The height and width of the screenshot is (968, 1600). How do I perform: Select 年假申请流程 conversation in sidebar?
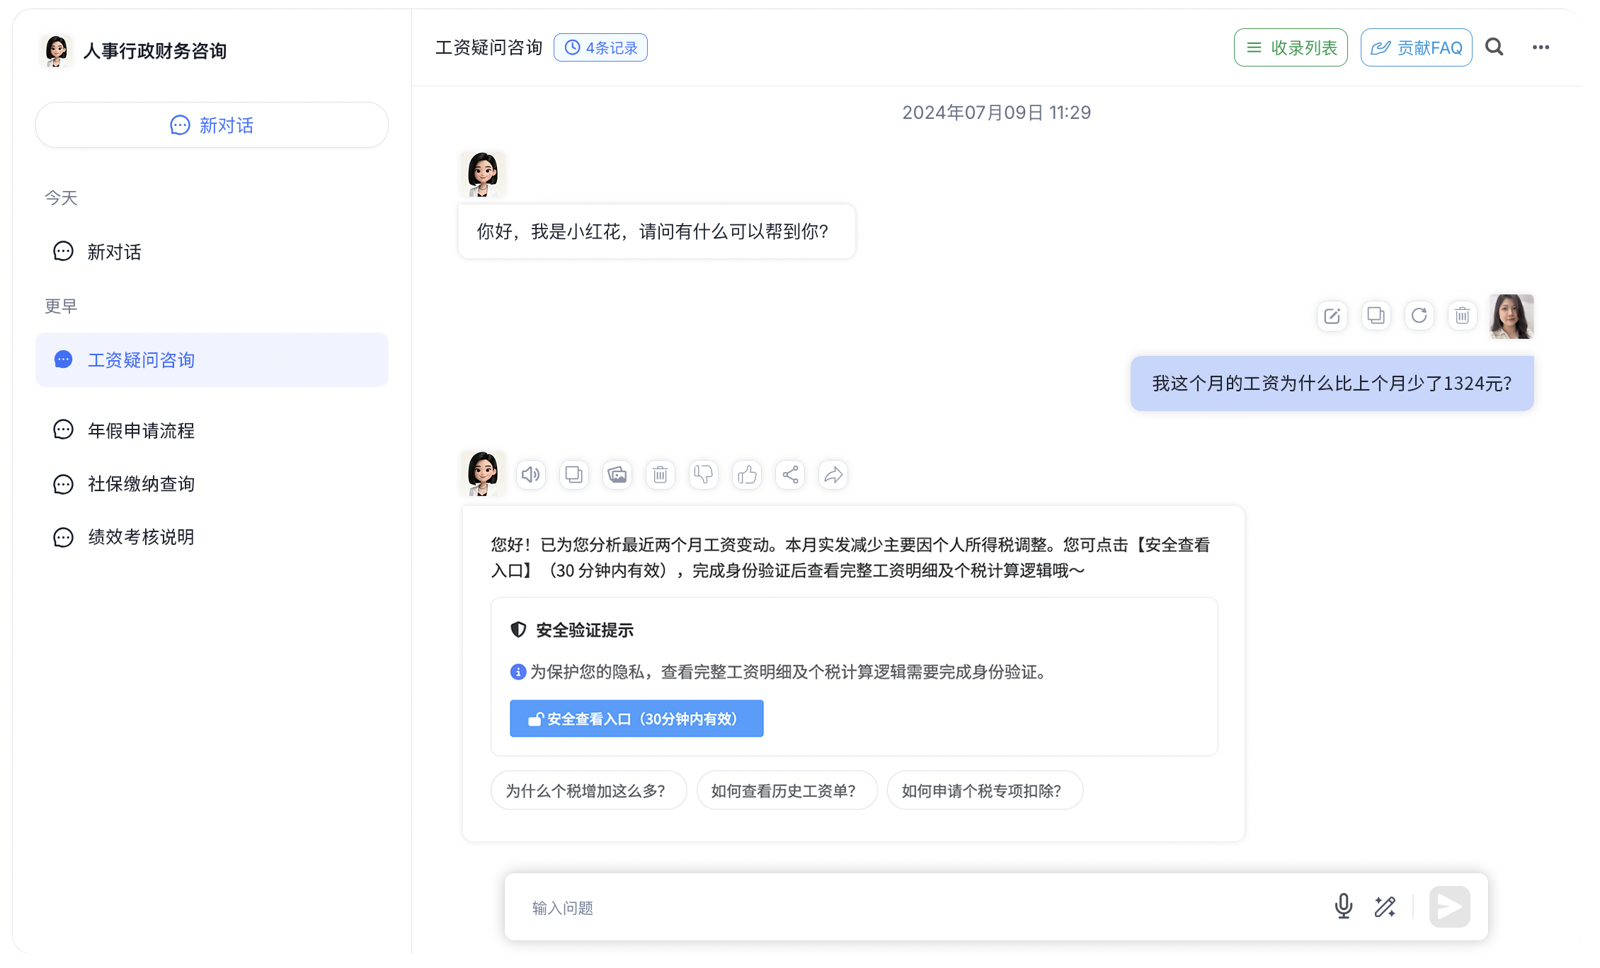(141, 430)
